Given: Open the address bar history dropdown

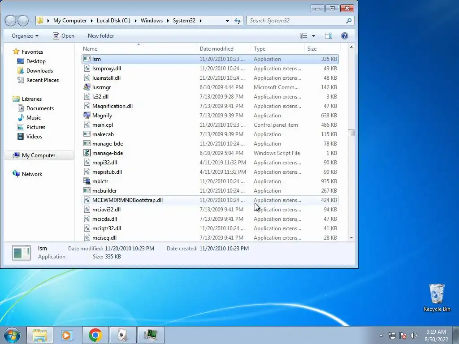Looking at the screenshot, I should (x=227, y=21).
